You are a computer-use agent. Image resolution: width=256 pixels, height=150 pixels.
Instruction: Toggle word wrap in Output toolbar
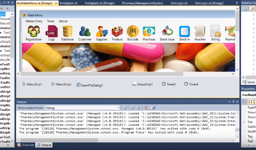(x=153, y=108)
